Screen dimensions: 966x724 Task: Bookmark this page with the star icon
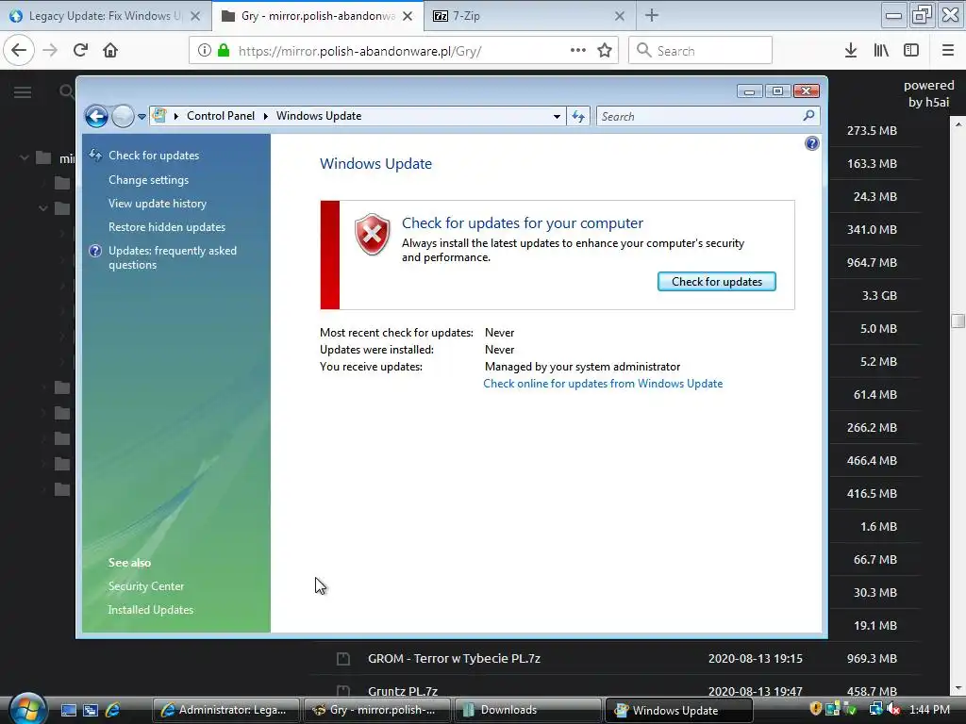coord(605,50)
